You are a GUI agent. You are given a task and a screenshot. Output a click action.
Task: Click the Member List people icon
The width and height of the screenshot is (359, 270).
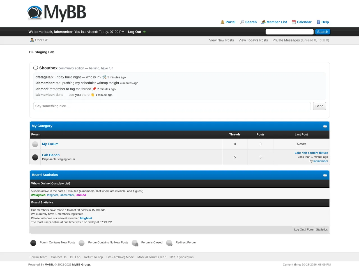click(x=263, y=22)
